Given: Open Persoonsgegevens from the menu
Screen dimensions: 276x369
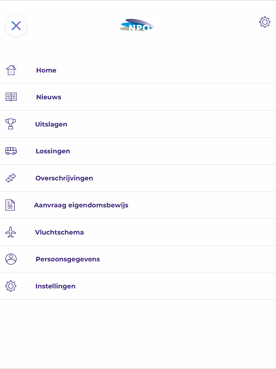Looking at the screenshot, I should coord(68,259).
